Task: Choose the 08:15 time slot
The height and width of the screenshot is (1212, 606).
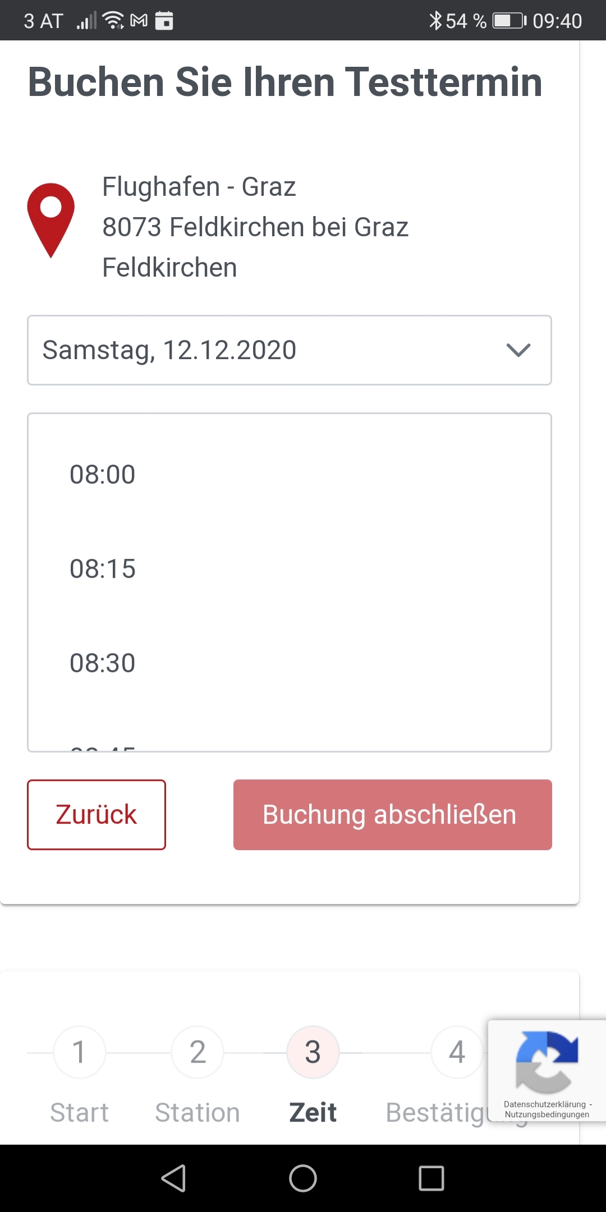Action: tap(103, 569)
